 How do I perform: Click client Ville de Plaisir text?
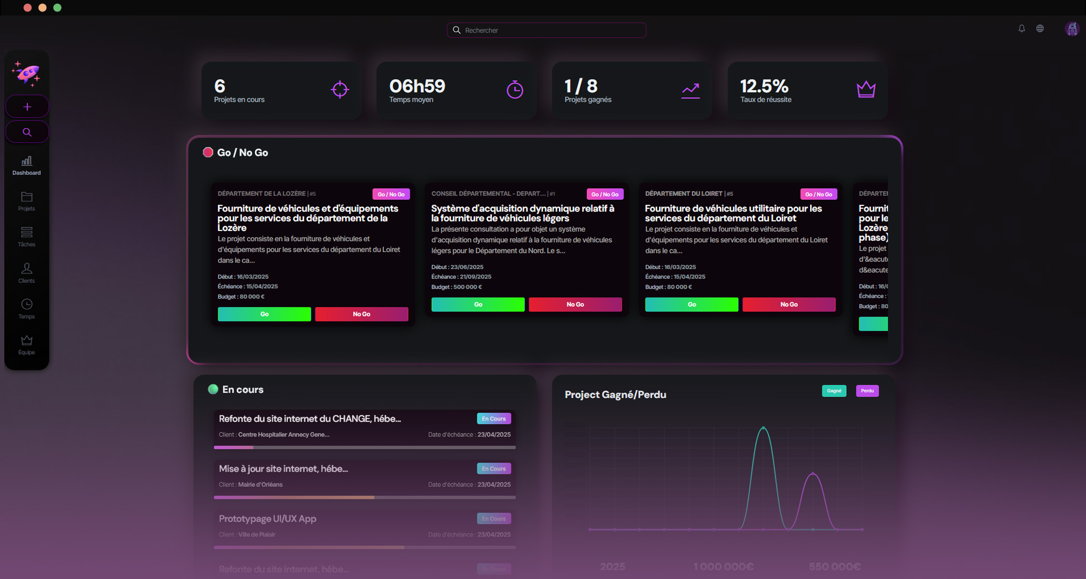pos(257,535)
